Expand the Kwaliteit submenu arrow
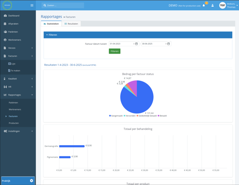This screenshot has width=239, height=185. [x=32, y=79]
